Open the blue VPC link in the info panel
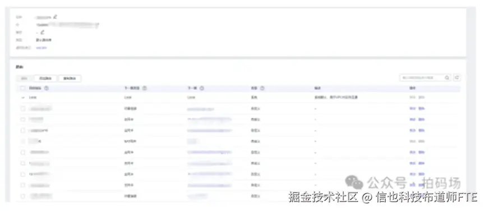This screenshot has width=485, height=211. point(41,48)
